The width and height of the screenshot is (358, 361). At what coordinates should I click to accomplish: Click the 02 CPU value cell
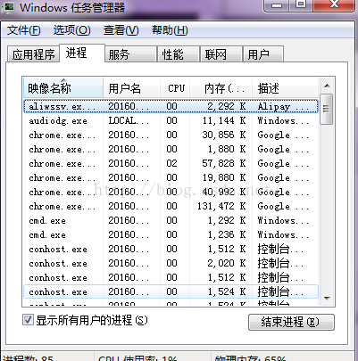click(171, 163)
